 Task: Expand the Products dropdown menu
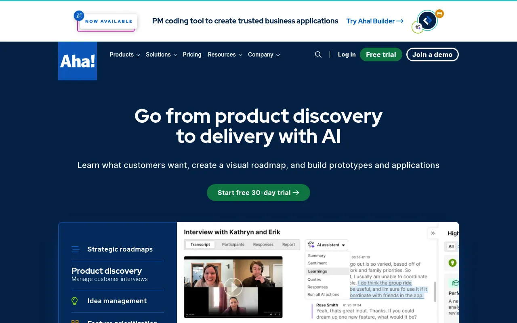coord(125,55)
